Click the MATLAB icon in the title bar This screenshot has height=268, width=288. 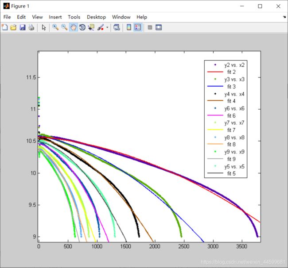coord(7,6)
